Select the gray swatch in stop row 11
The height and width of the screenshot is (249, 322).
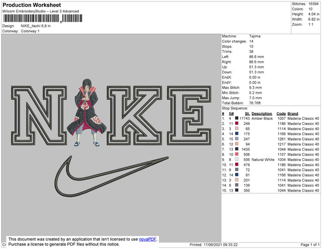[x=237, y=170]
